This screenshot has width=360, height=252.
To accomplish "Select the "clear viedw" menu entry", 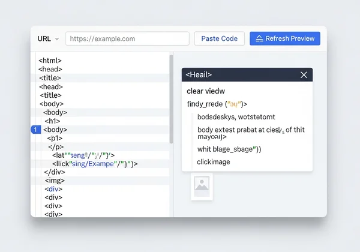I will [205, 91].
